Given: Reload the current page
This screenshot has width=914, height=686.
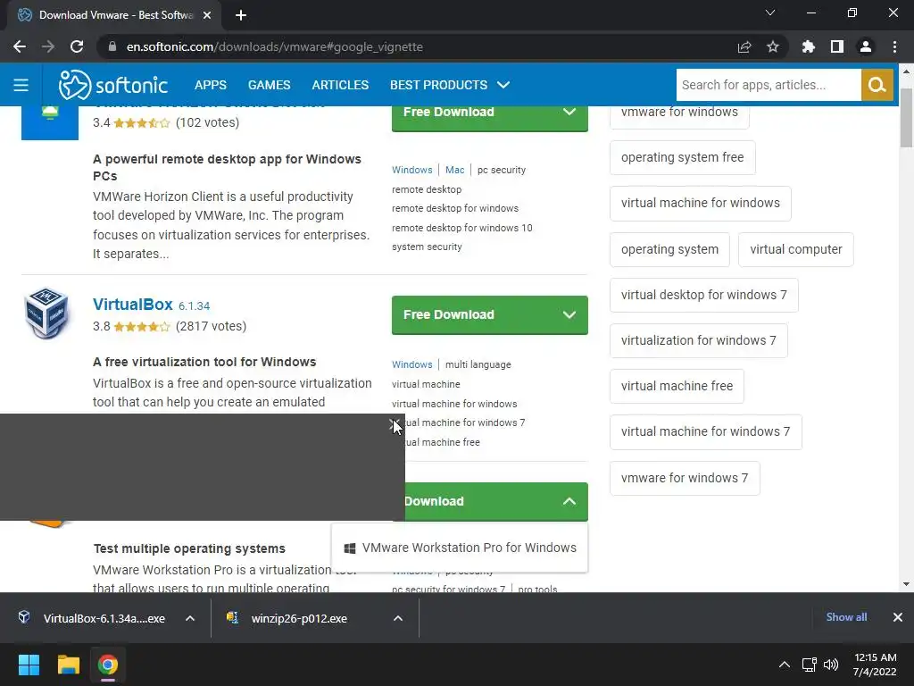Looking at the screenshot, I should (x=77, y=46).
